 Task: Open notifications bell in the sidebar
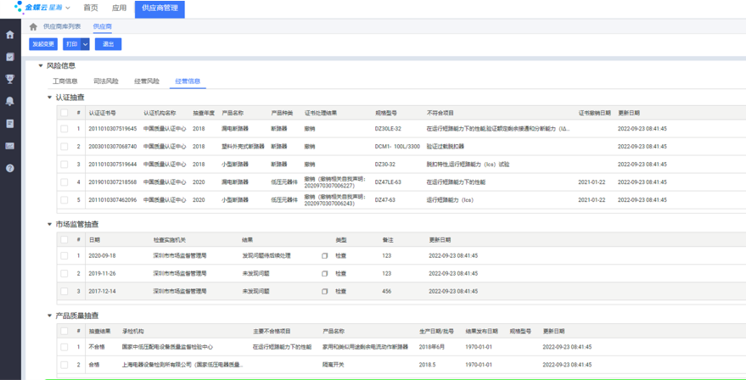pos(10,101)
